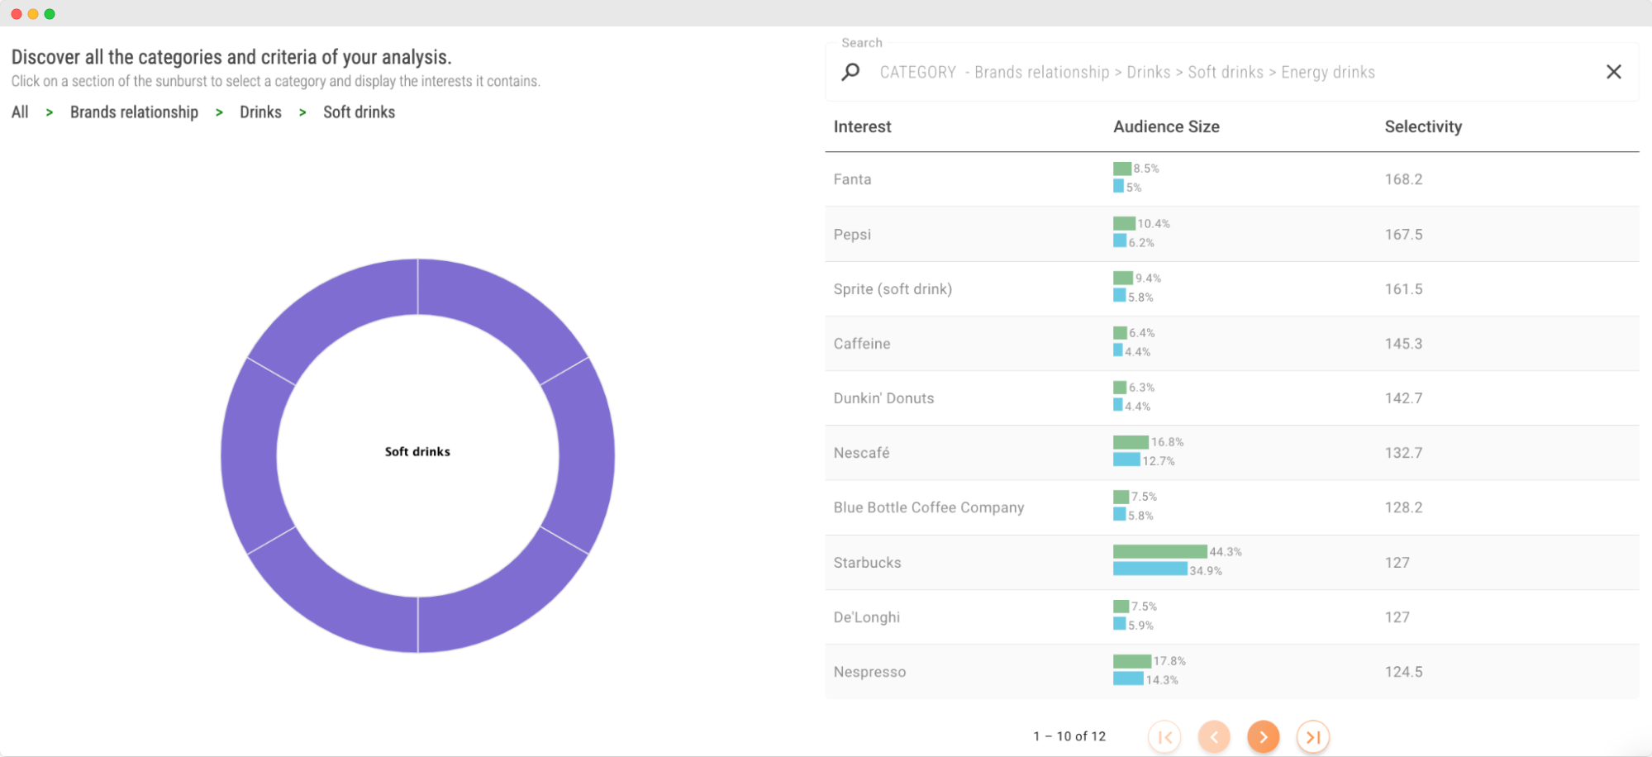Image resolution: width=1652 pixels, height=757 pixels.
Task: Select the De'Longhi interest row
Action: point(1231,617)
